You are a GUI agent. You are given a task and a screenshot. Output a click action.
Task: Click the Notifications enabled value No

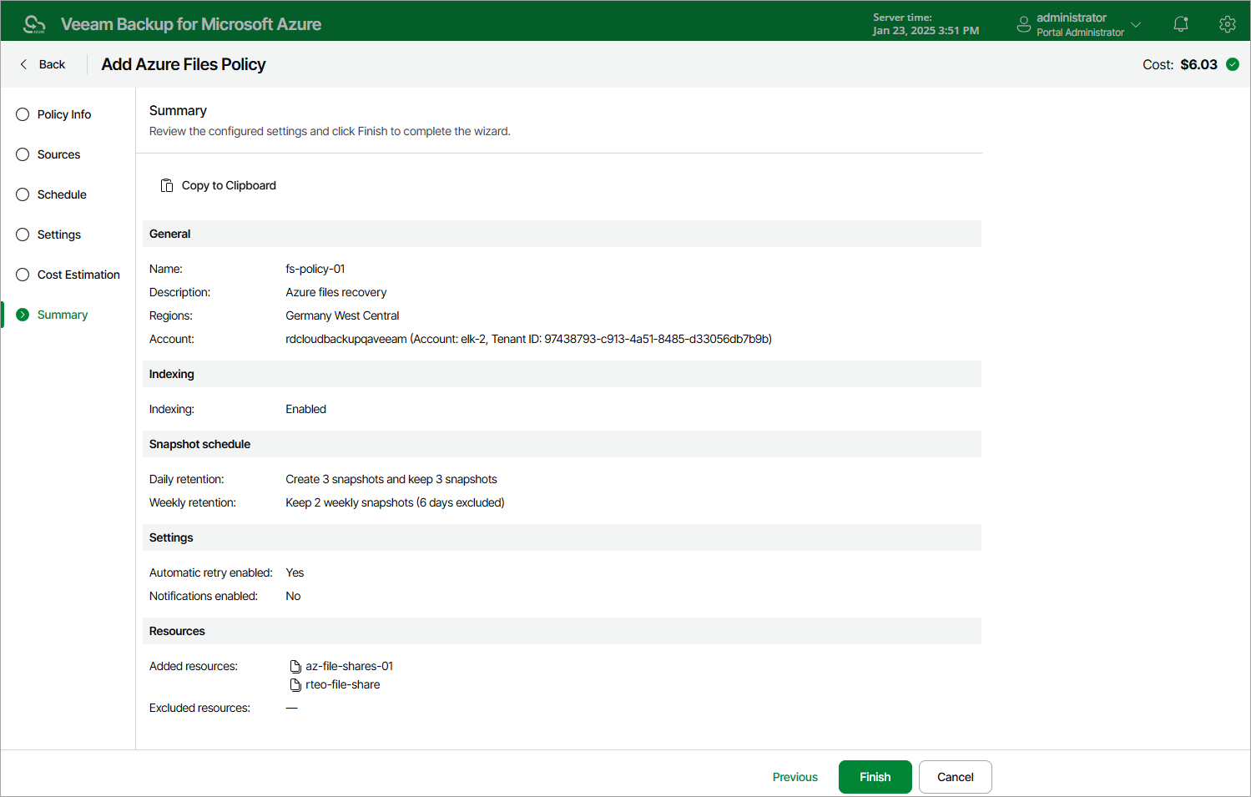tap(293, 596)
